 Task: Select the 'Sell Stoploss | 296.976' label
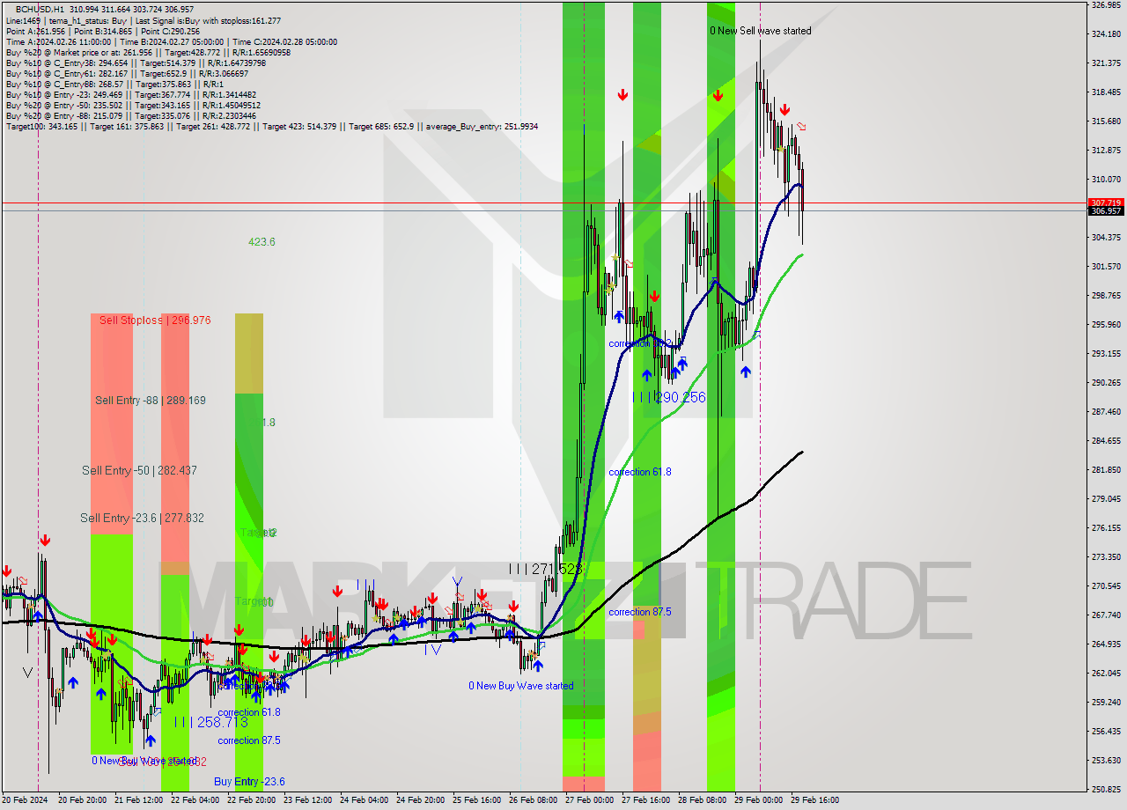155,320
